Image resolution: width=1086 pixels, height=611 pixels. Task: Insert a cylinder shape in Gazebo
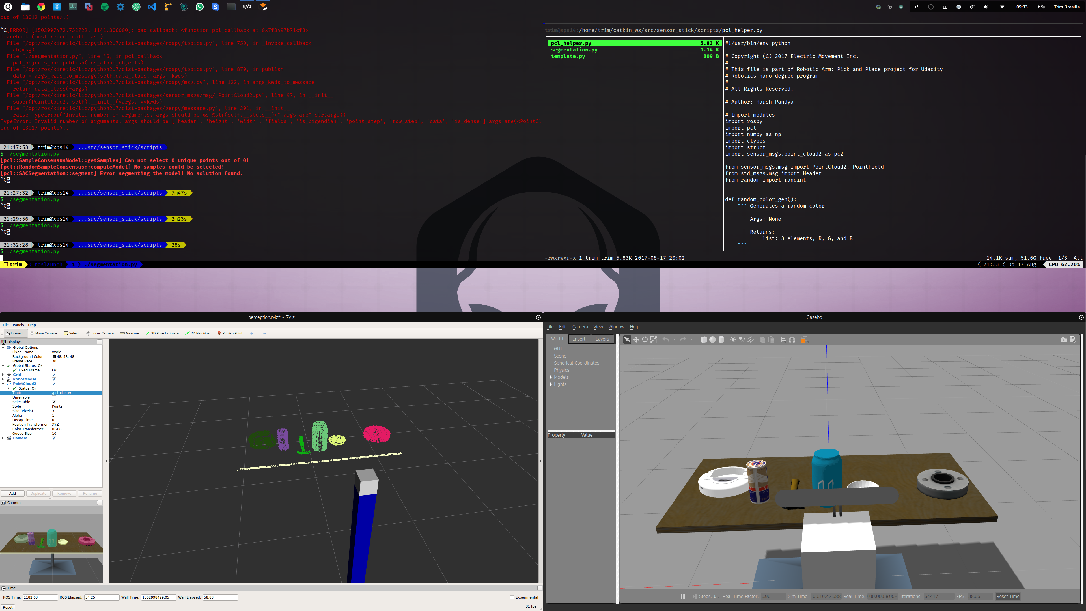point(721,339)
